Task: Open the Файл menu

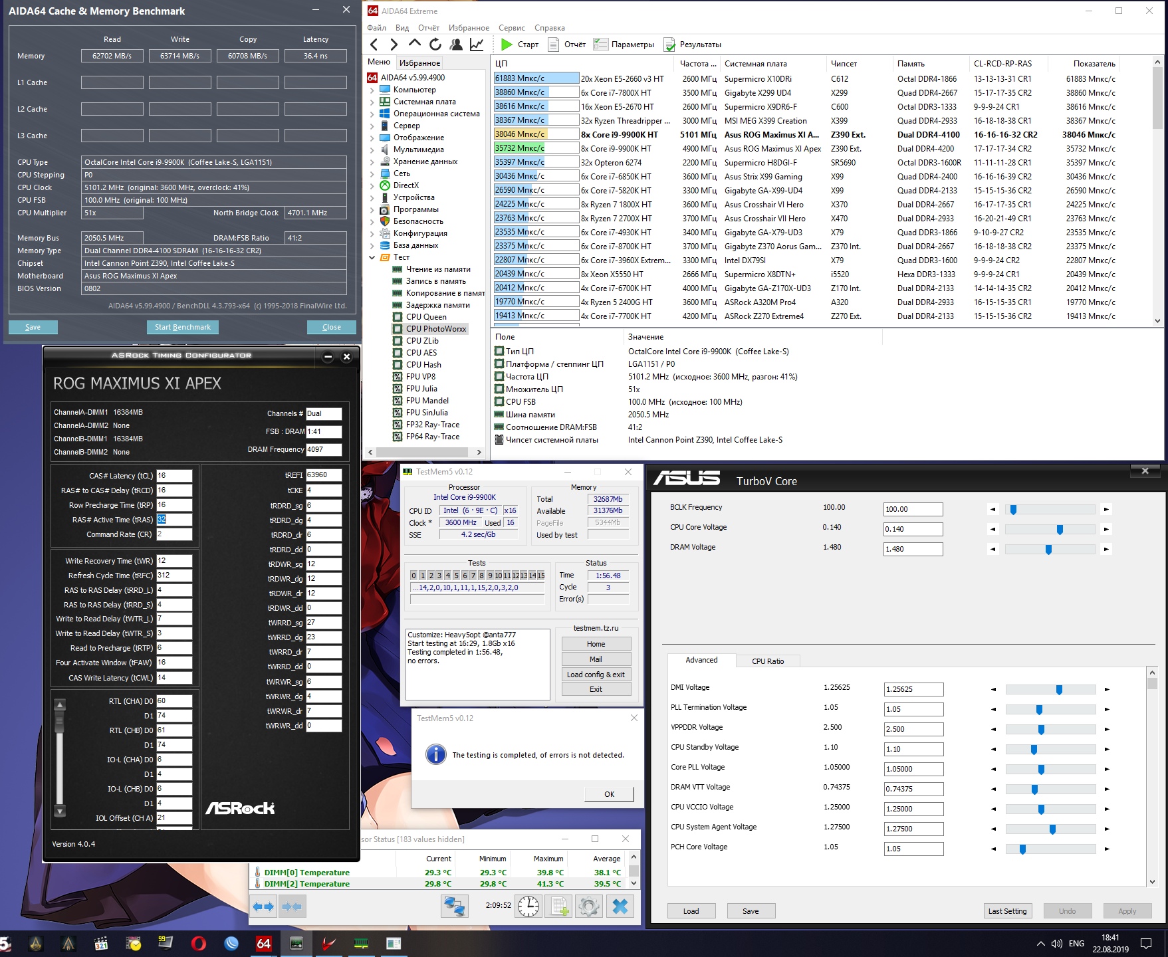Action: (376, 28)
